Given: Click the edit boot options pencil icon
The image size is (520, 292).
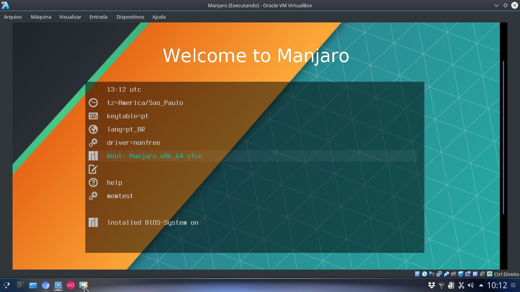Looking at the screenshot, I should tap(94, 169).
